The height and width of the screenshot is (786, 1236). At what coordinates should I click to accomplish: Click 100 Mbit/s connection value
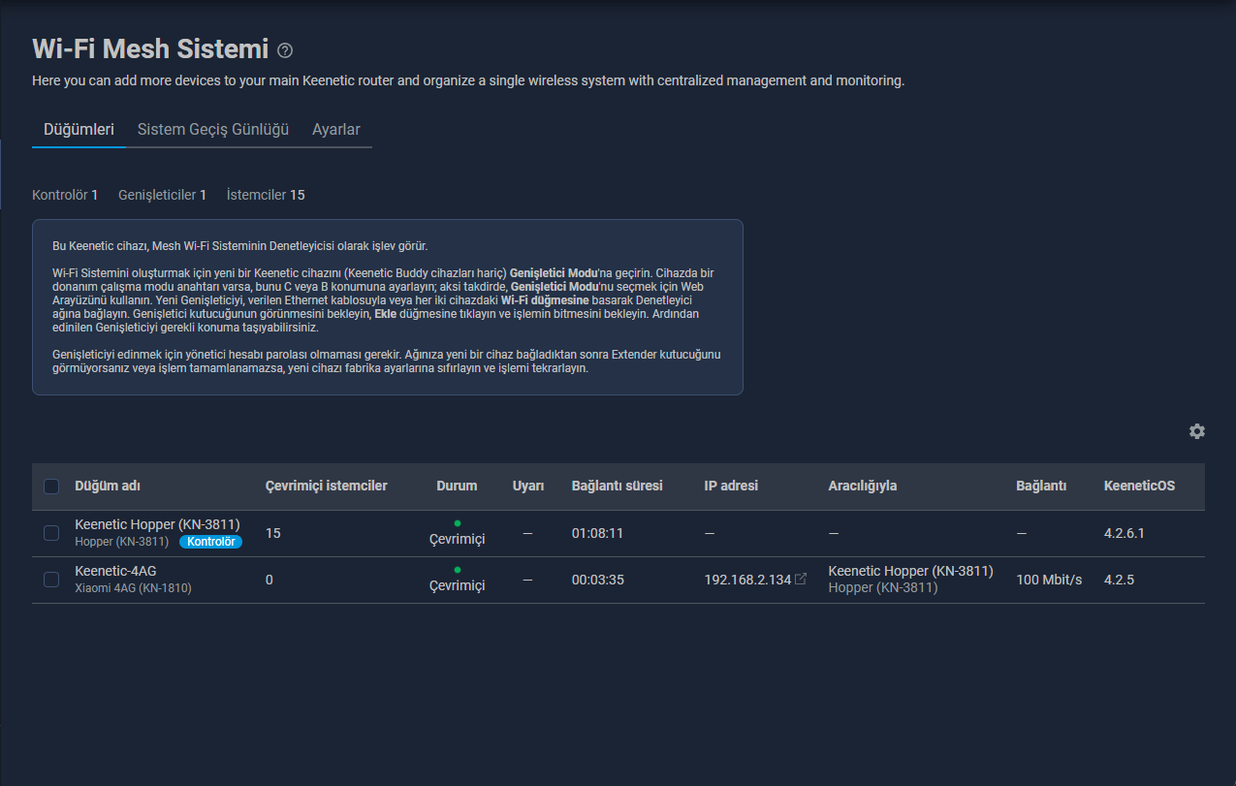click(1049, 580)
